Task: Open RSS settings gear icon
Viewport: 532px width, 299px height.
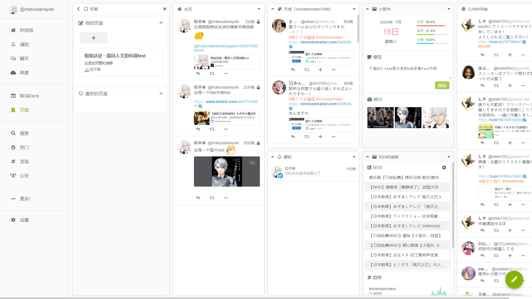Action: (444, 167)
